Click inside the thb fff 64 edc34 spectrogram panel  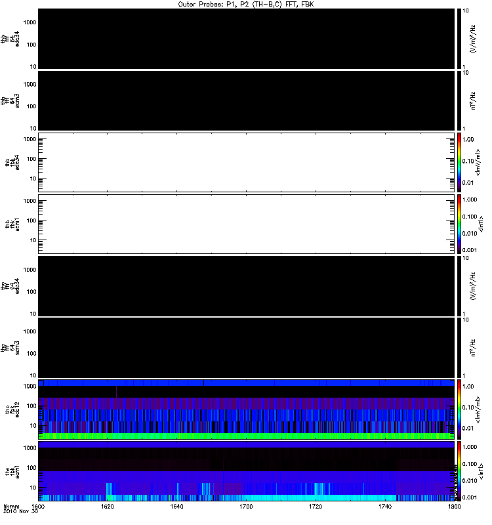[x=246, y=39]
